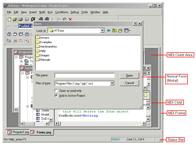The height and width of the screenshot is (145, 196).
Task: Click the document icon with red down arrow
Action: [27, 41]
